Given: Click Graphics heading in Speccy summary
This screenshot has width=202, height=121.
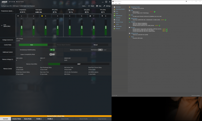Looking at the screenshot, I should (133, 22).
